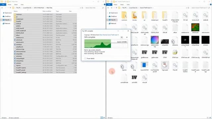Open recent locations dropdown in Main files window

pos(8,8)
